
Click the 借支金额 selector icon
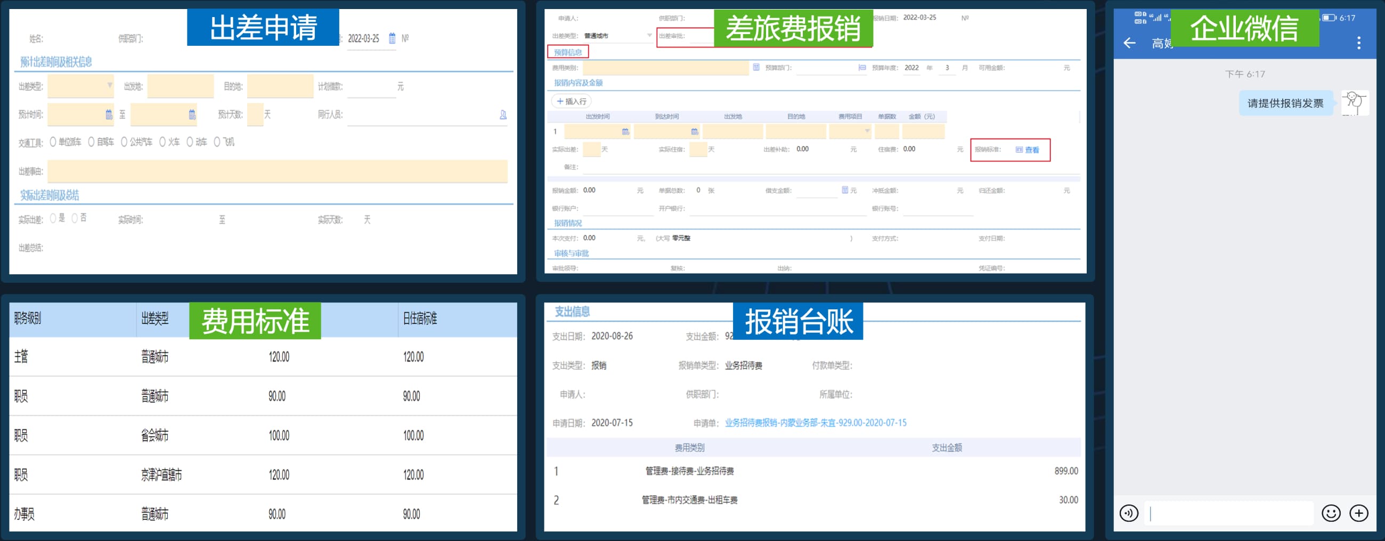pyautogui.click(x=845, y=190)
